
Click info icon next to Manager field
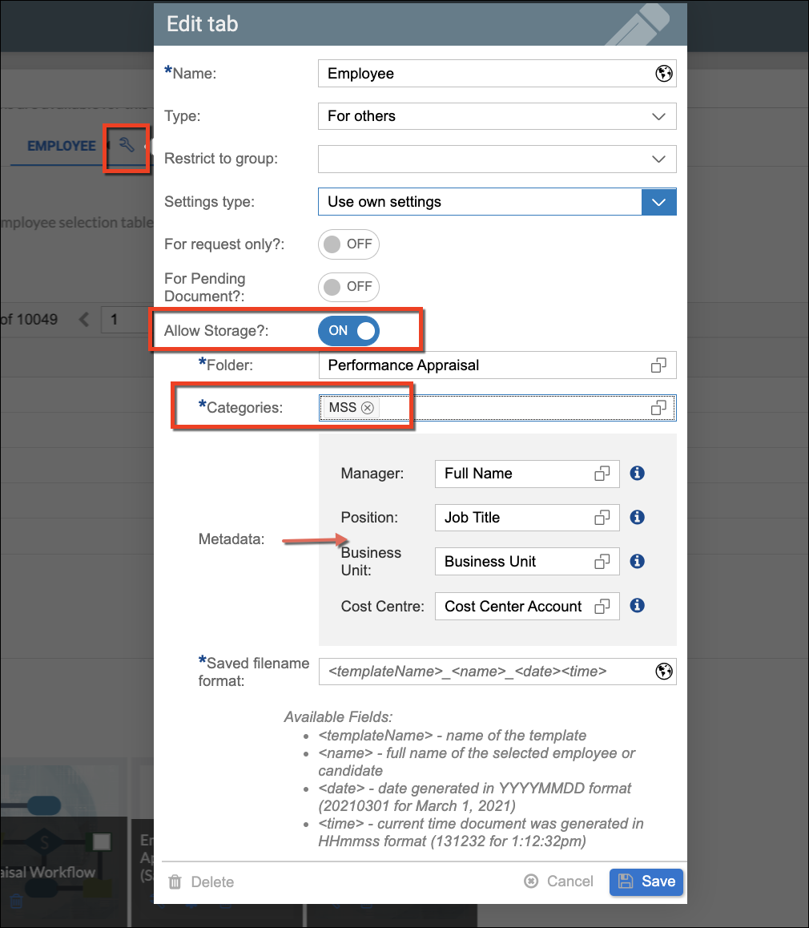click(x=638, y=474)
